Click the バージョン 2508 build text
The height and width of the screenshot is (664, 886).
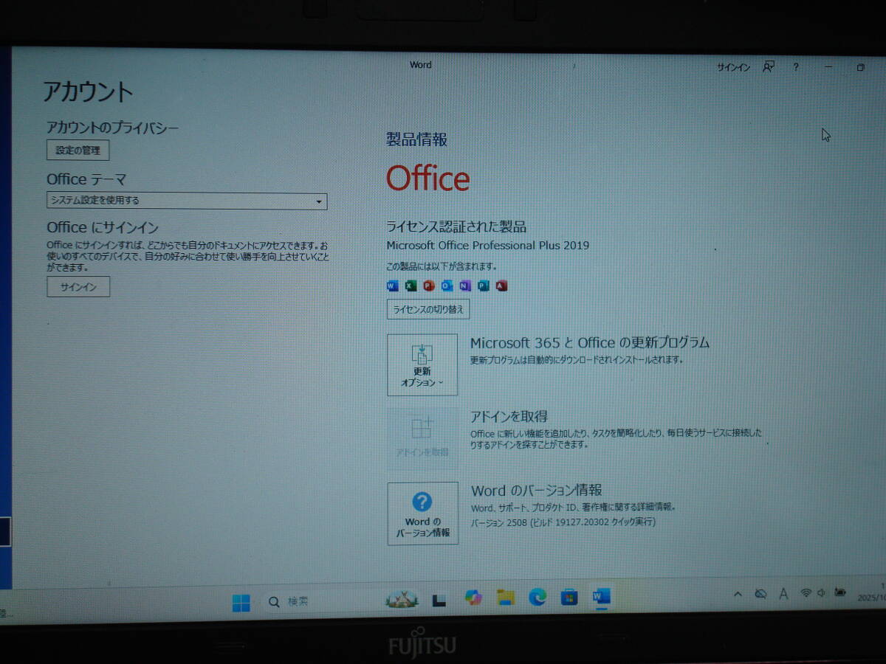pyautogui.click(x=563, y=522)
